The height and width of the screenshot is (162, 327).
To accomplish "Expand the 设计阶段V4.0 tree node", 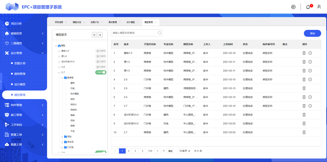I will [59, 62].
